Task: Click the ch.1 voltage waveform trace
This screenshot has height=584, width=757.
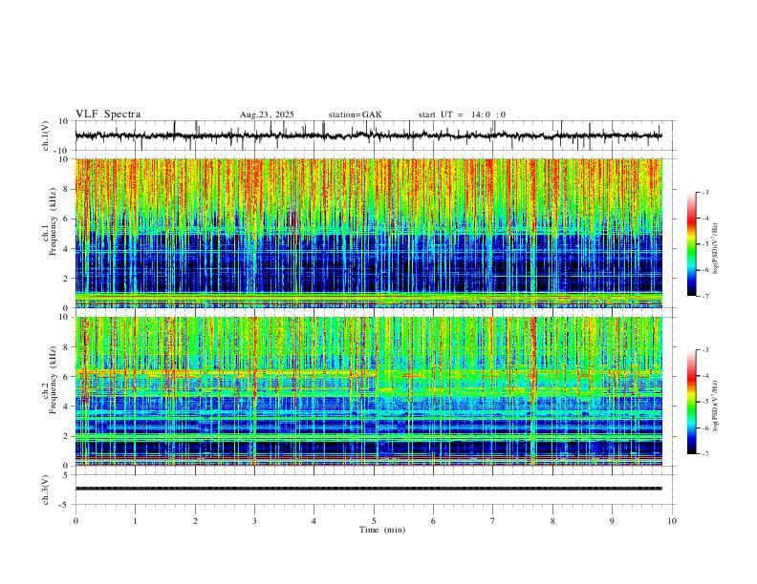Action: coord(368,136)
